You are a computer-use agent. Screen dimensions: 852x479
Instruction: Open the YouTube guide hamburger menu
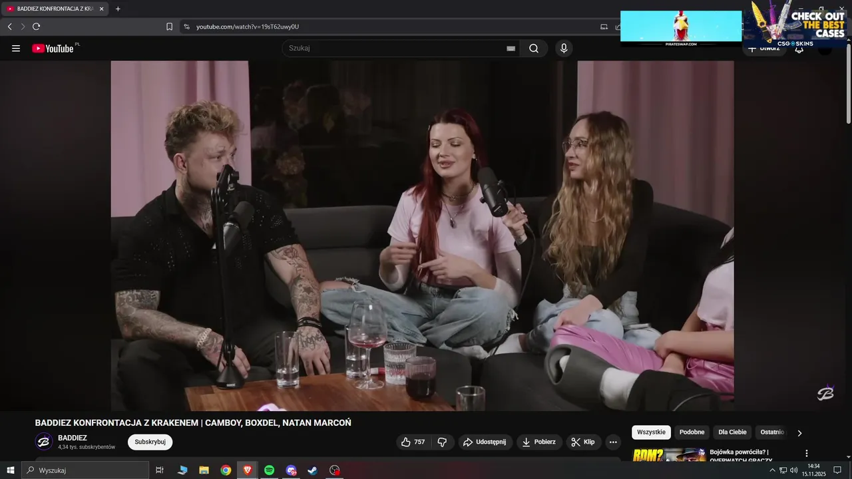click(x=16, y=49)
